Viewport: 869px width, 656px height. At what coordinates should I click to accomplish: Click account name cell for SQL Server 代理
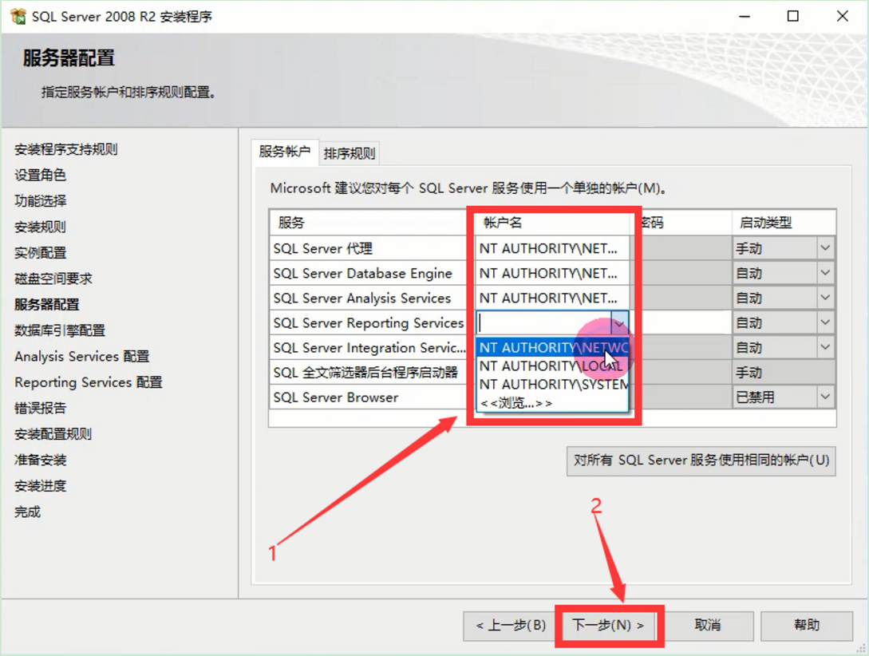(552, 248)
